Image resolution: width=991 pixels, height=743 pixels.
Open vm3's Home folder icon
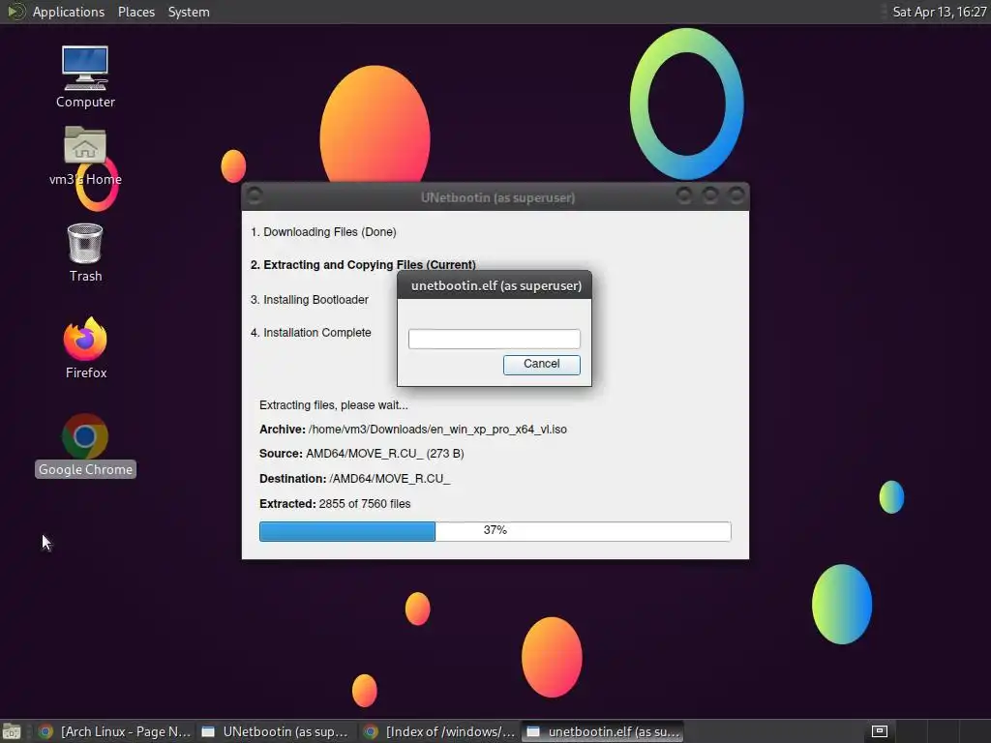pyautogui.click(x=85, y=156)
